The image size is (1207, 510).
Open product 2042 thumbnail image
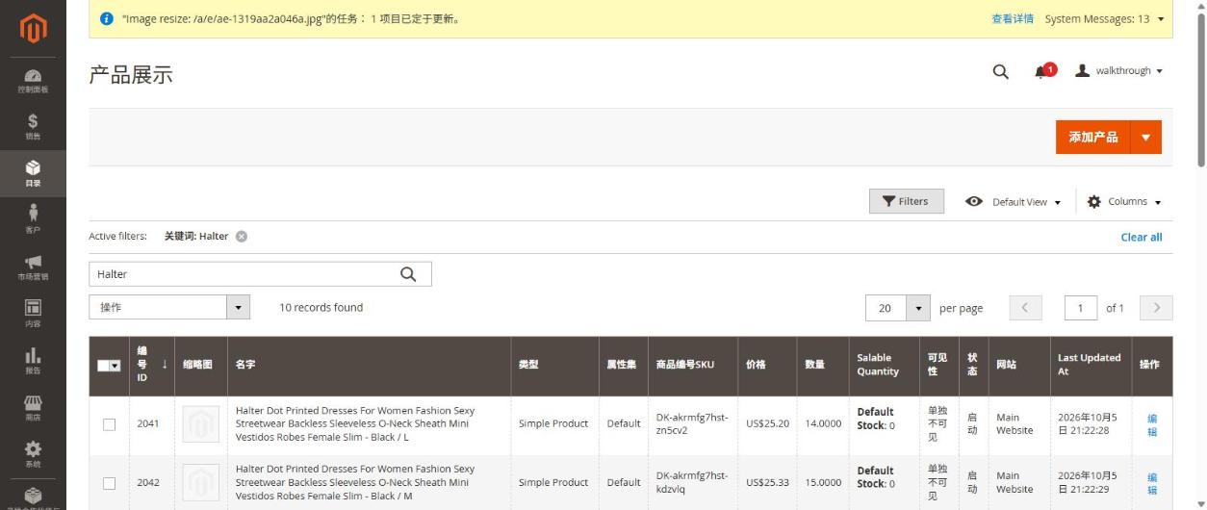point(200,483)
